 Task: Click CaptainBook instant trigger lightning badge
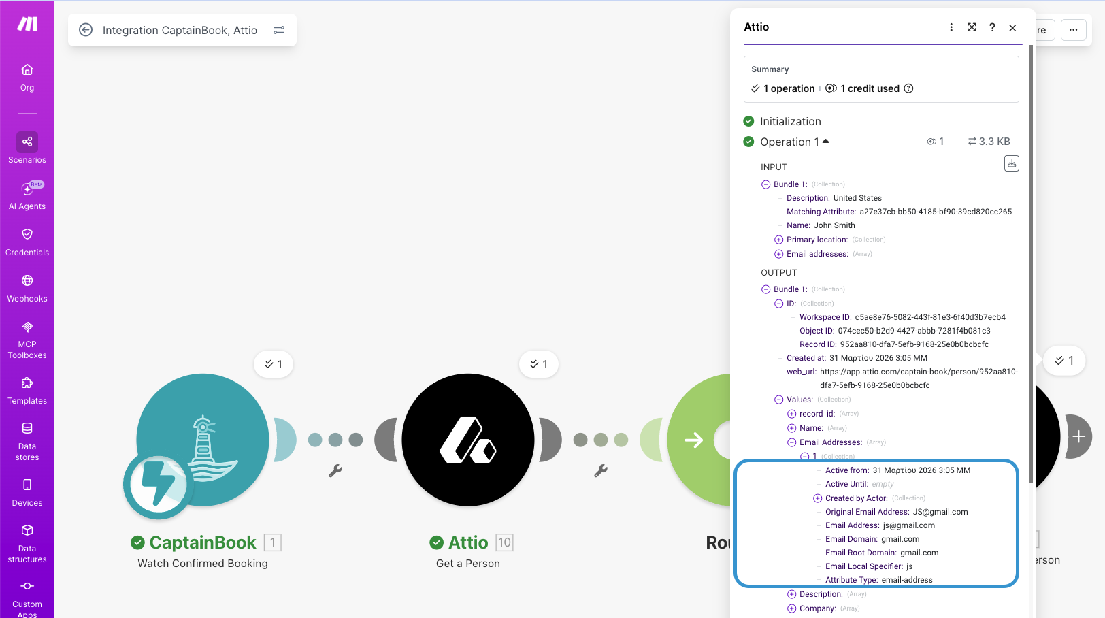[157, 485]
